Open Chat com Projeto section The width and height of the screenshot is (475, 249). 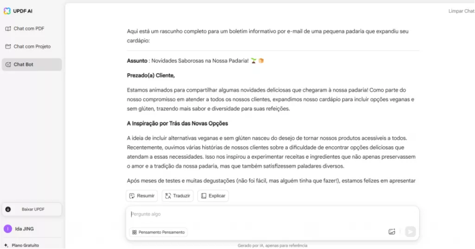click(32, 46)
